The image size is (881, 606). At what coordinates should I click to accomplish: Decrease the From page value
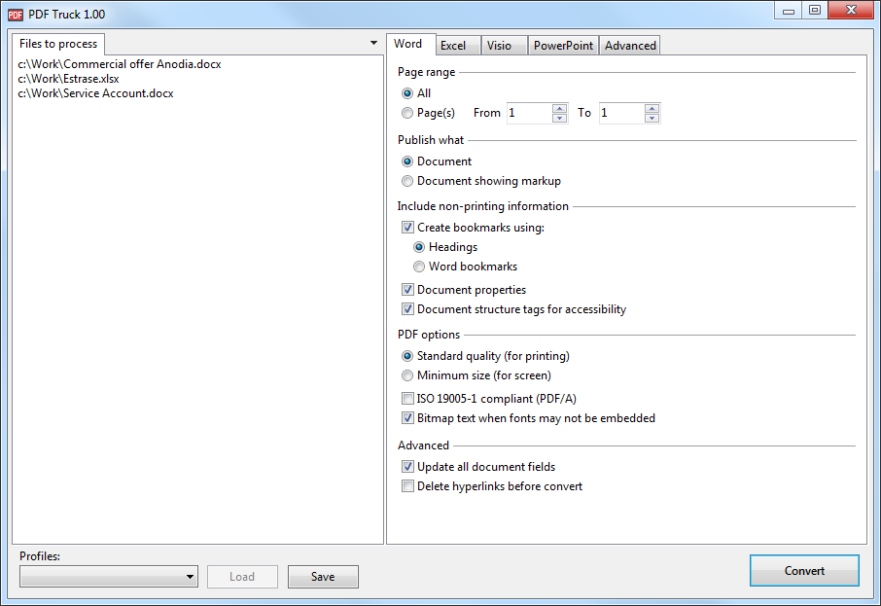[559, 118]
